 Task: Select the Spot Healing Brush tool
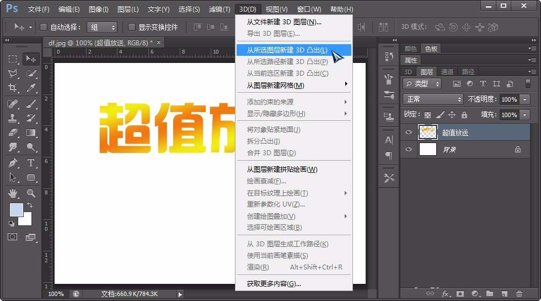point(13,104)
